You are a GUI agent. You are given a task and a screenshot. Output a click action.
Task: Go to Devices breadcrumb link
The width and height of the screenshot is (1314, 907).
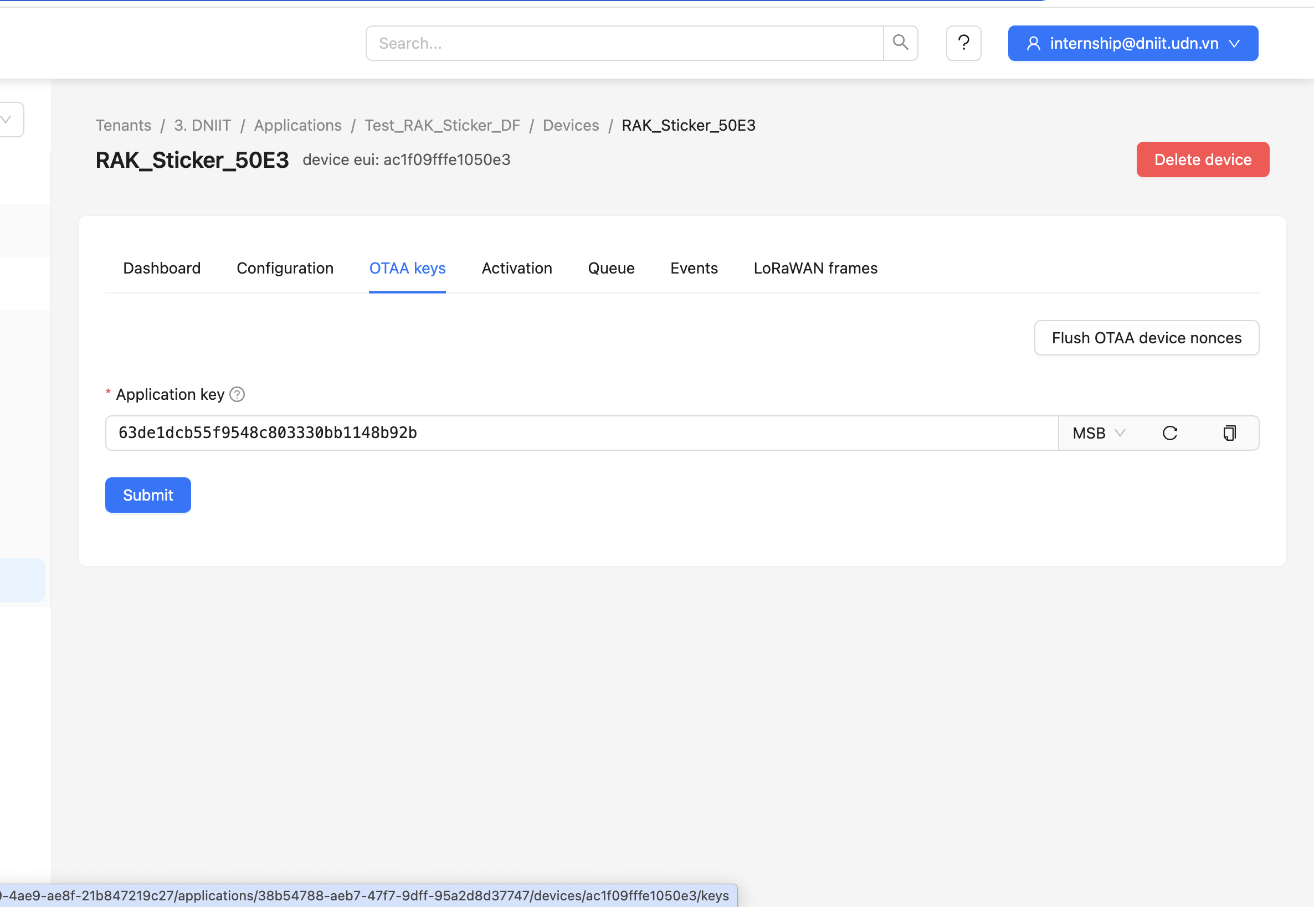coord(570,125)
